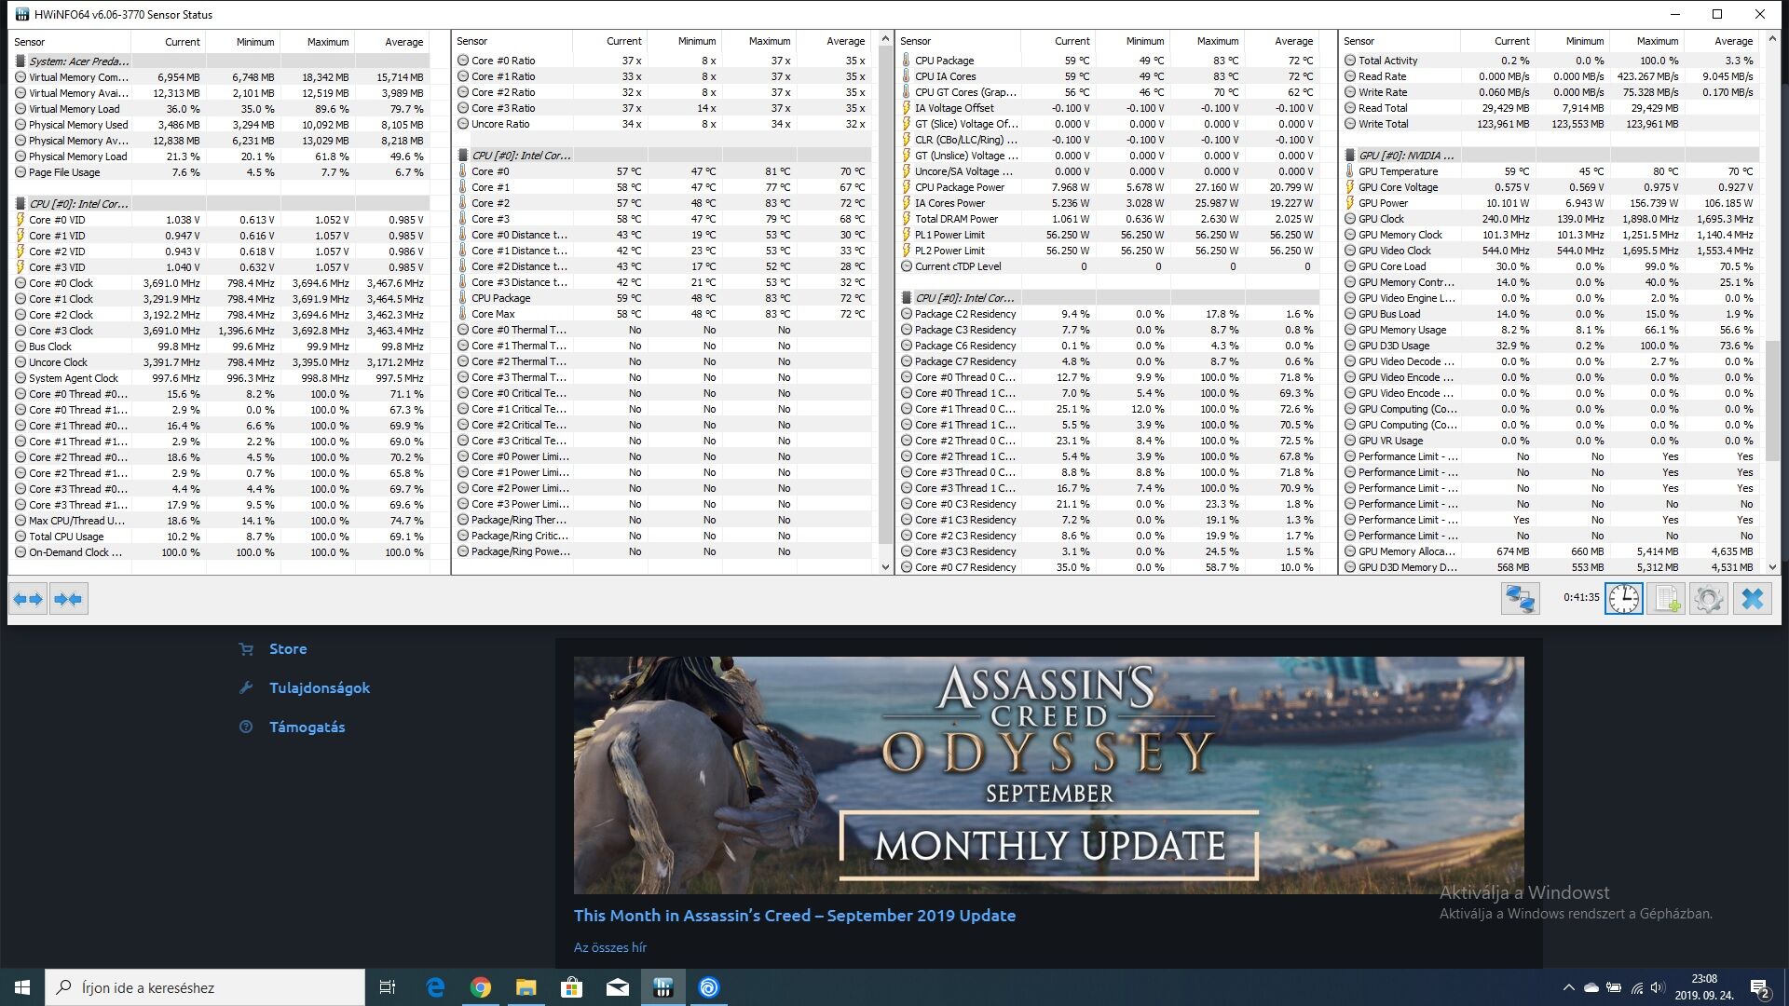Select the Page File Usage row

[x=221, y=172]
